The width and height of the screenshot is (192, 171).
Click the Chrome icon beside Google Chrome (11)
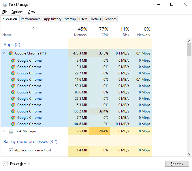(11, 53)
